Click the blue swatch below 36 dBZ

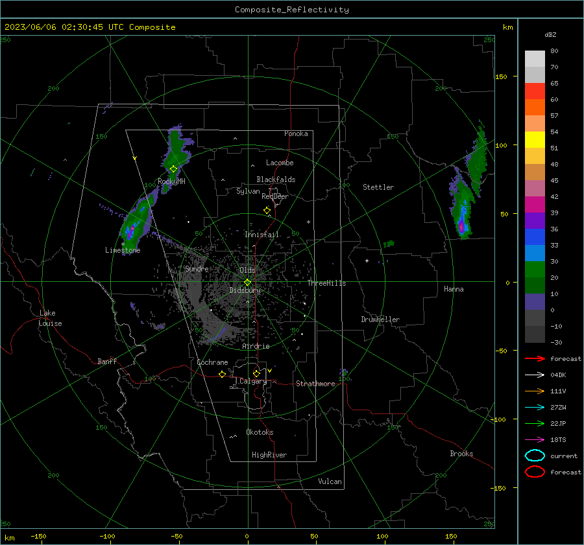click(535, 237)
